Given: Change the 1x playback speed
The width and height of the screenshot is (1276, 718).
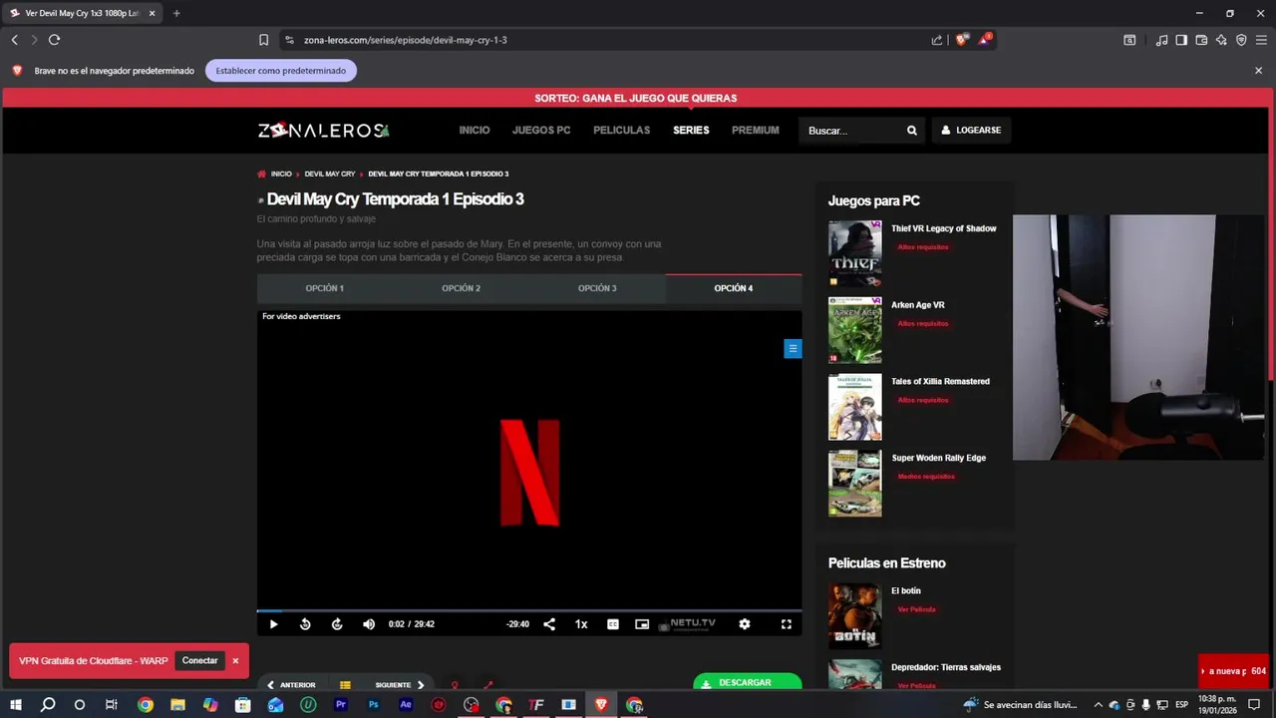Looking at the screenshot, I should coord(581,624).
